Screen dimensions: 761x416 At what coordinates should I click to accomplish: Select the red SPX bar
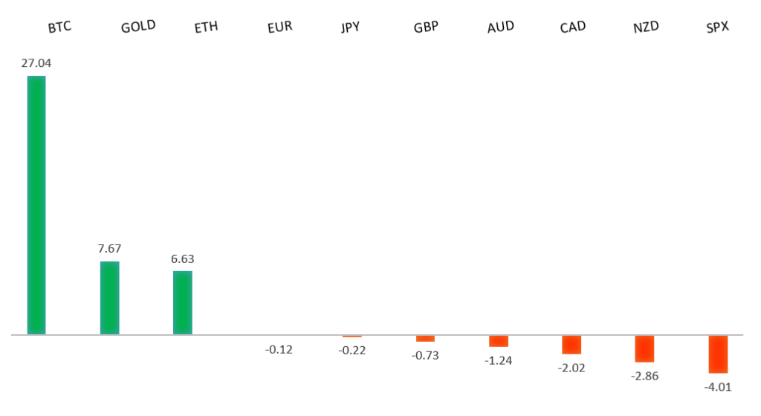click(x=718, y=354)
